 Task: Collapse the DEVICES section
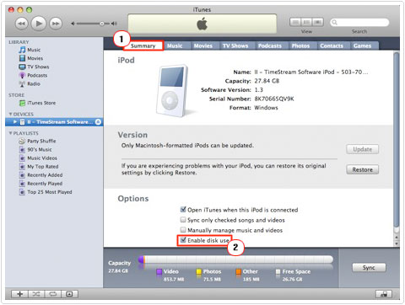point(10,114)
